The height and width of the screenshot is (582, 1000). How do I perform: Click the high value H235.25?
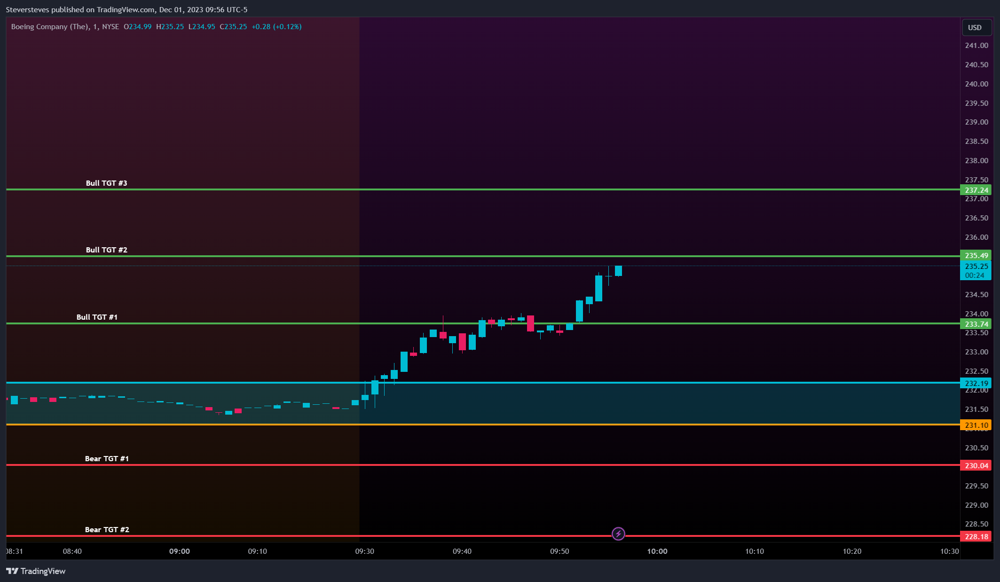(x=170, y=26)
